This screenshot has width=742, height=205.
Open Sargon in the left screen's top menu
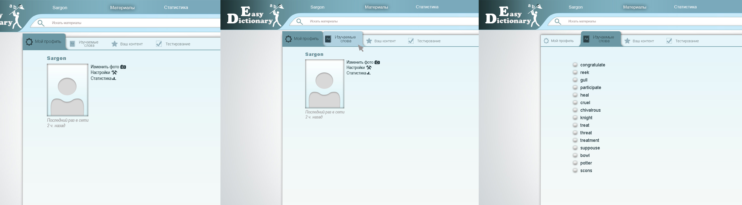[60, 8]
